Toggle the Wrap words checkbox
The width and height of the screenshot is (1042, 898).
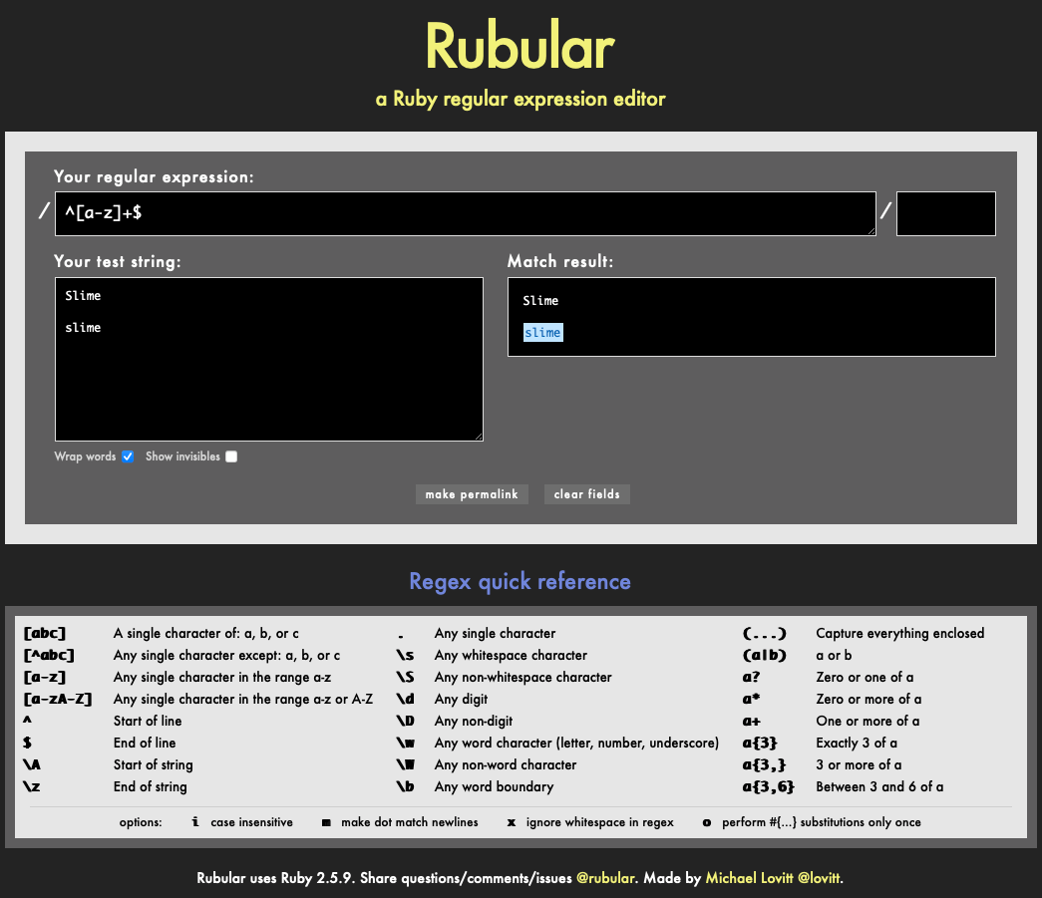(128, 456)
